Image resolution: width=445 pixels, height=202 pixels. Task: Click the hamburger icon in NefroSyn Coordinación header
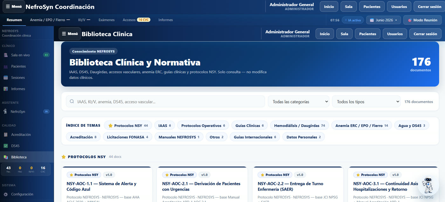(8, 6)
